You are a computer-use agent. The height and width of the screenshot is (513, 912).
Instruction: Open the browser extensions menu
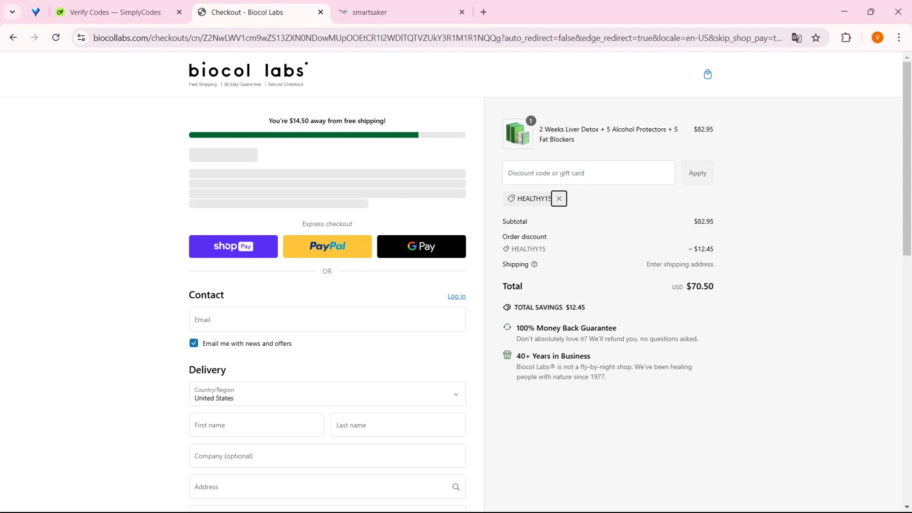click(x=846, y=38)
